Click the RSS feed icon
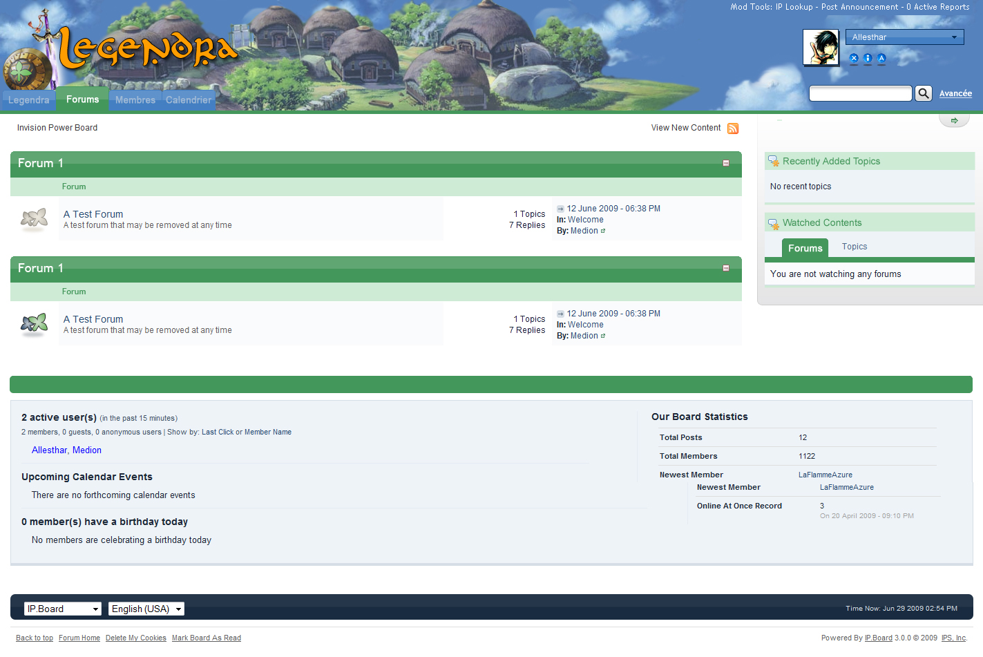This screenshot has height=657, width=983. [733, 128]
